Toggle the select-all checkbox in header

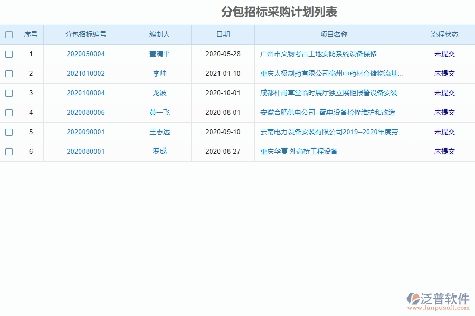(8, 34)
